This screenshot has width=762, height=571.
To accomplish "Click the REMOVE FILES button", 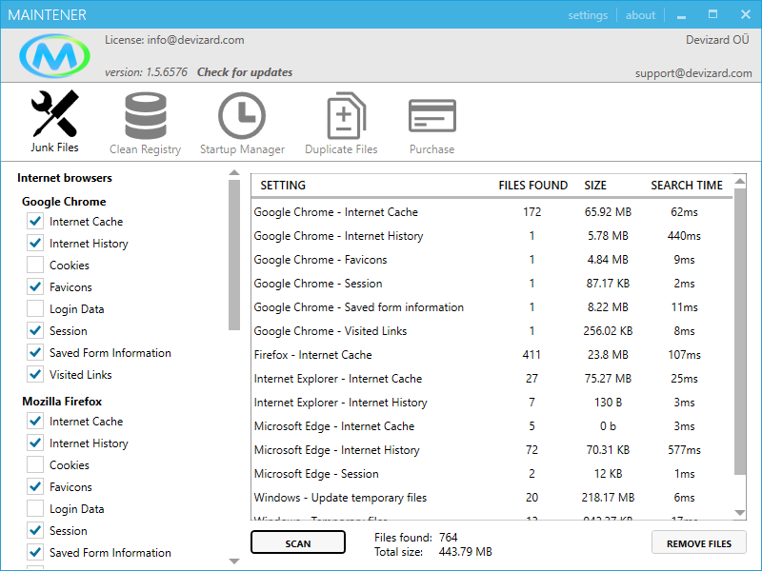I will [698, 542].
